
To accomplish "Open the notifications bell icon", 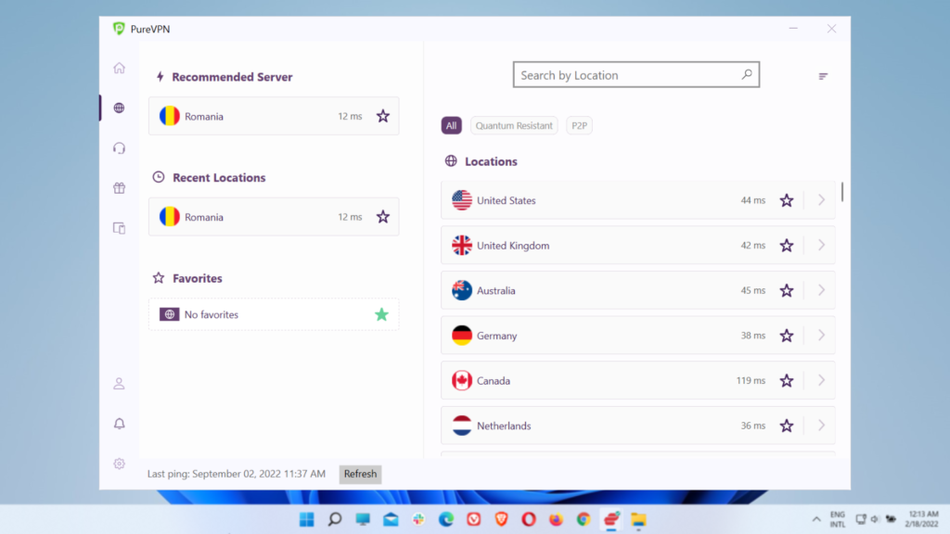I will click(x=120, y=423).
